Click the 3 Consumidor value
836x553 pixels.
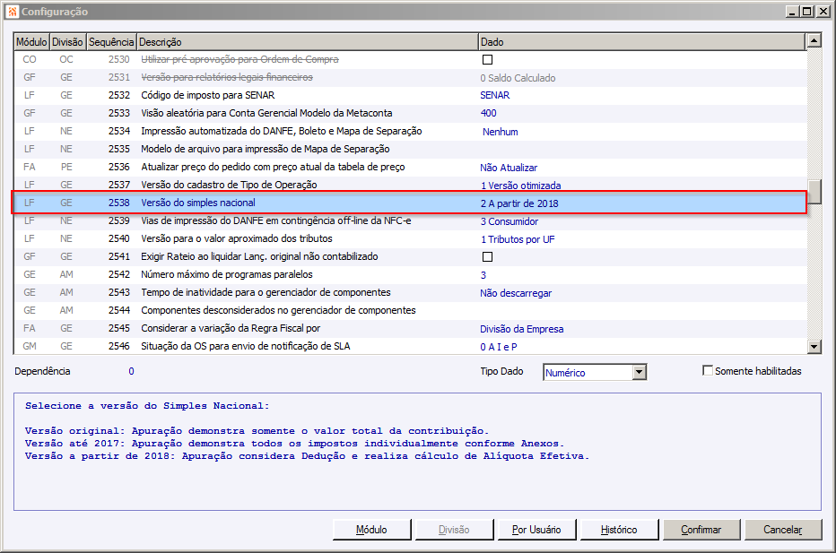(509, 221)
